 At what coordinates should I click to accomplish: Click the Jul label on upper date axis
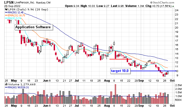pyautogui.click(x=77, y=81)
